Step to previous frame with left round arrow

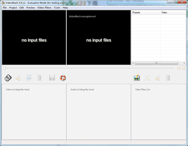tap(179, 68)
